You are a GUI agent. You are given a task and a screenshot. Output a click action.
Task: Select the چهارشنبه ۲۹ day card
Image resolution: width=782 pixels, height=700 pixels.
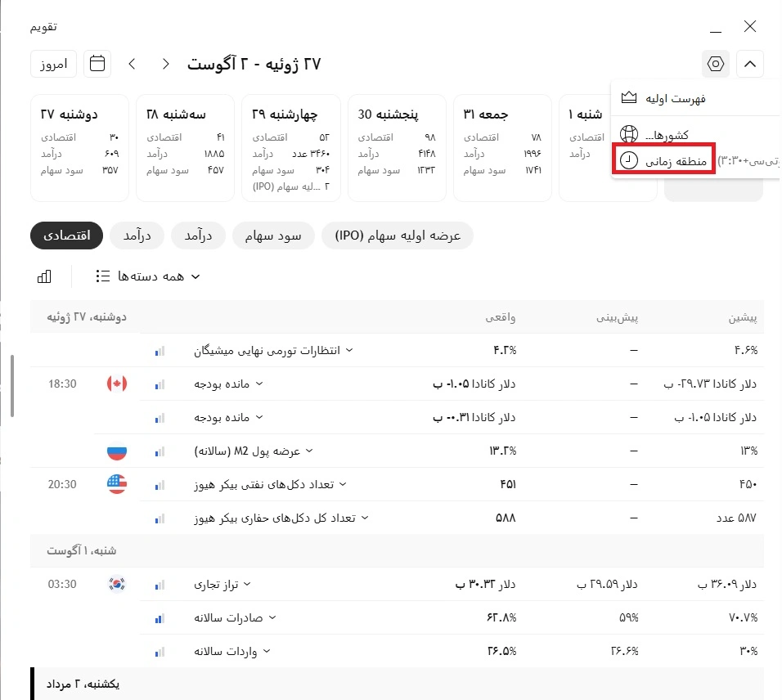pyautogui.click(x=291, y=147)
